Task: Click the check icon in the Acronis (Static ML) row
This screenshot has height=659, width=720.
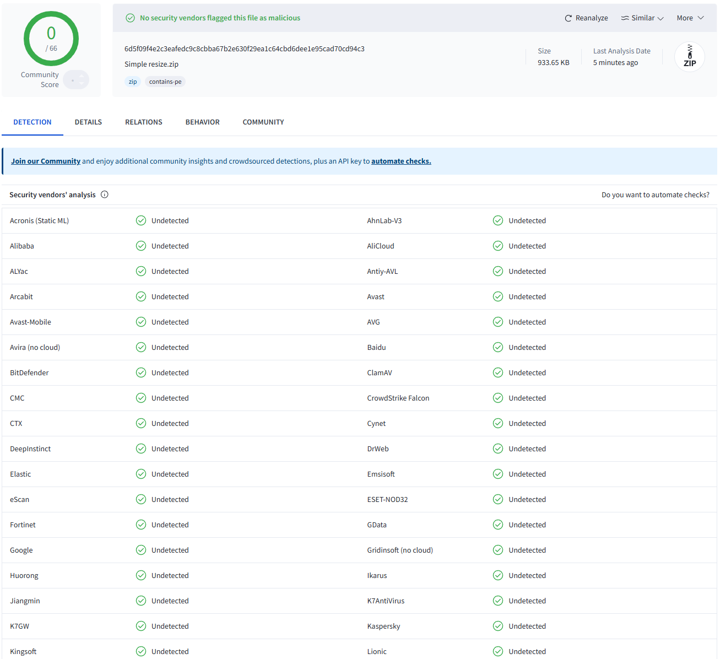Action: click(141, 220)
